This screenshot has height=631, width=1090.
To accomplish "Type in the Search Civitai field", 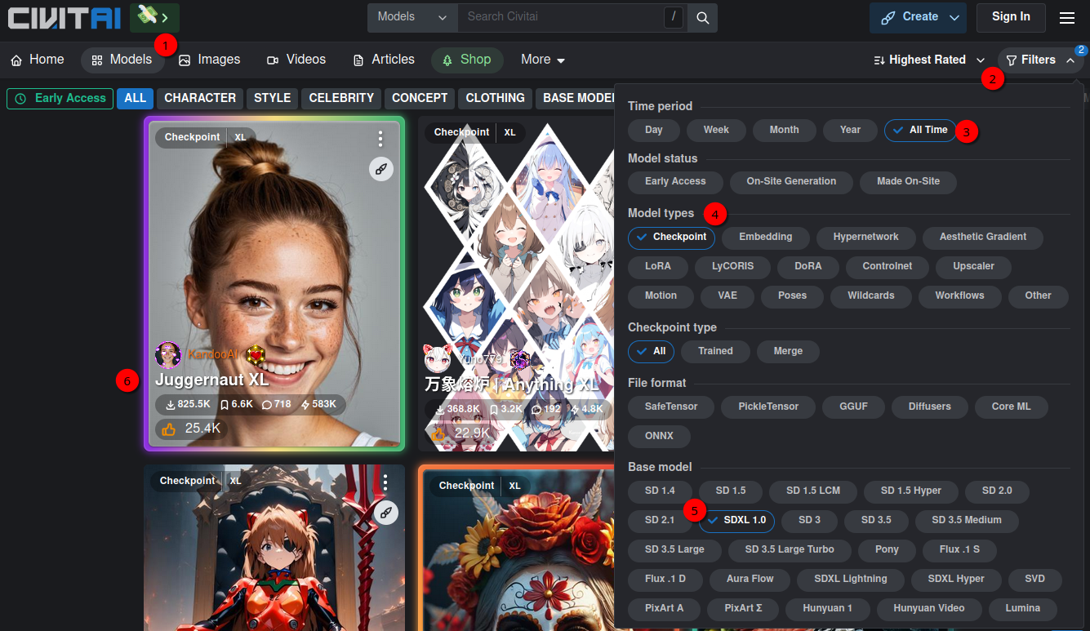I will click(559, 17).
